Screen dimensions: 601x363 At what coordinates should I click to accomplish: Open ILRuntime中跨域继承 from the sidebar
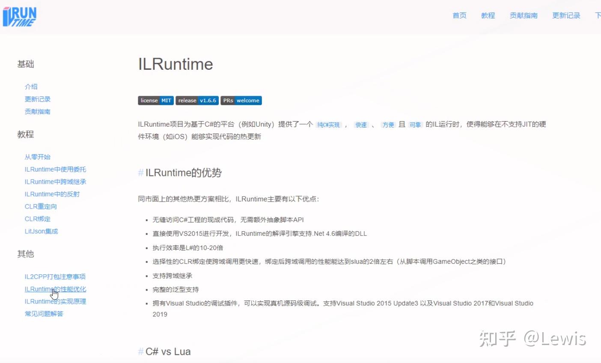pyautogui.click(x=55, y=181)
